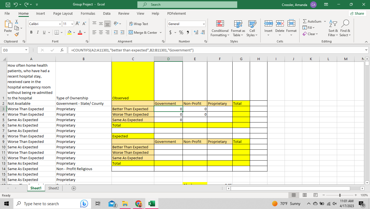Open the font name Calibri dropdown

point(60,24)
